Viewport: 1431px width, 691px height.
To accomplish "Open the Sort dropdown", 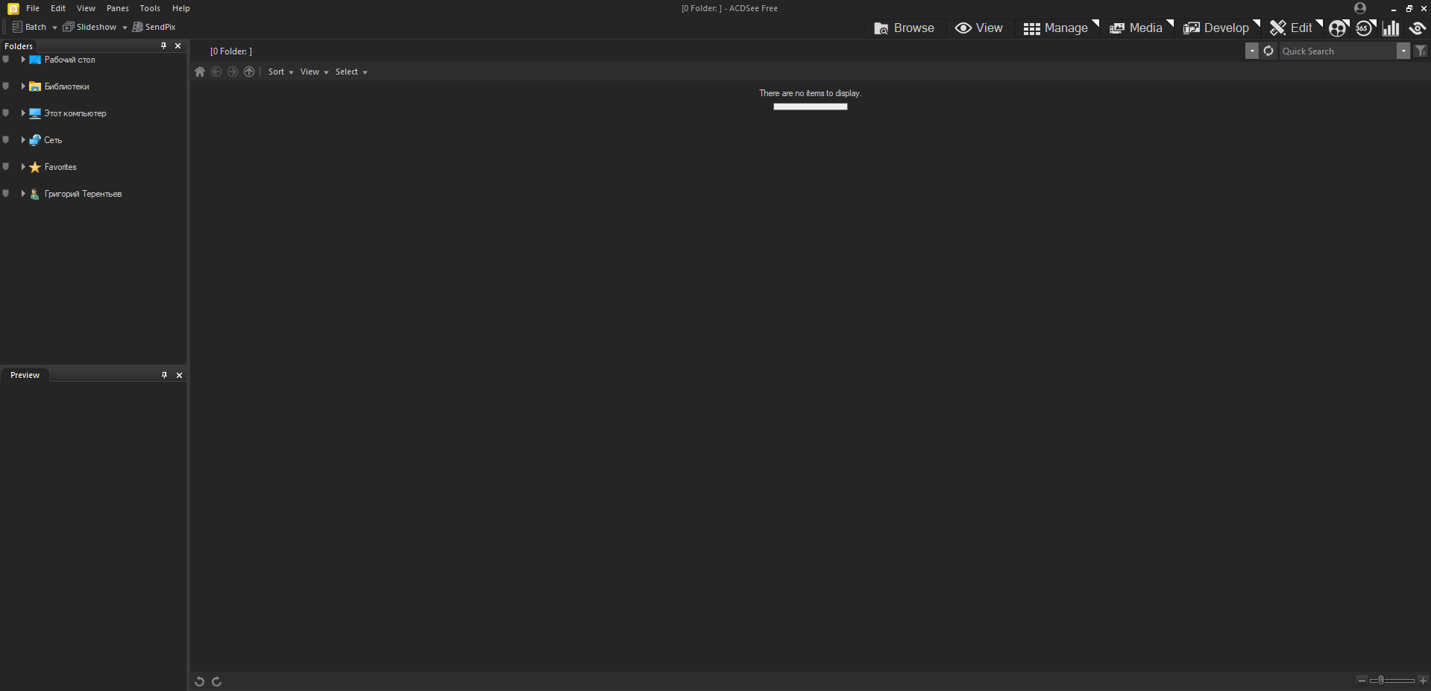I will (280, 72).
